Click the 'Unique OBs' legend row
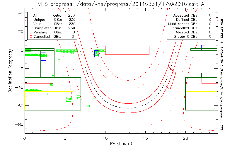 [x=53, y=19]
